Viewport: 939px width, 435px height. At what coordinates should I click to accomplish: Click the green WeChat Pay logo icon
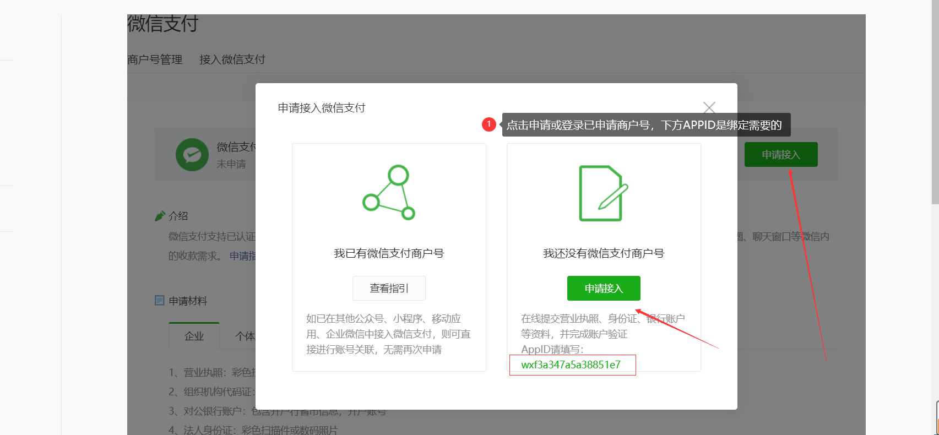click(x=192, y=155)
